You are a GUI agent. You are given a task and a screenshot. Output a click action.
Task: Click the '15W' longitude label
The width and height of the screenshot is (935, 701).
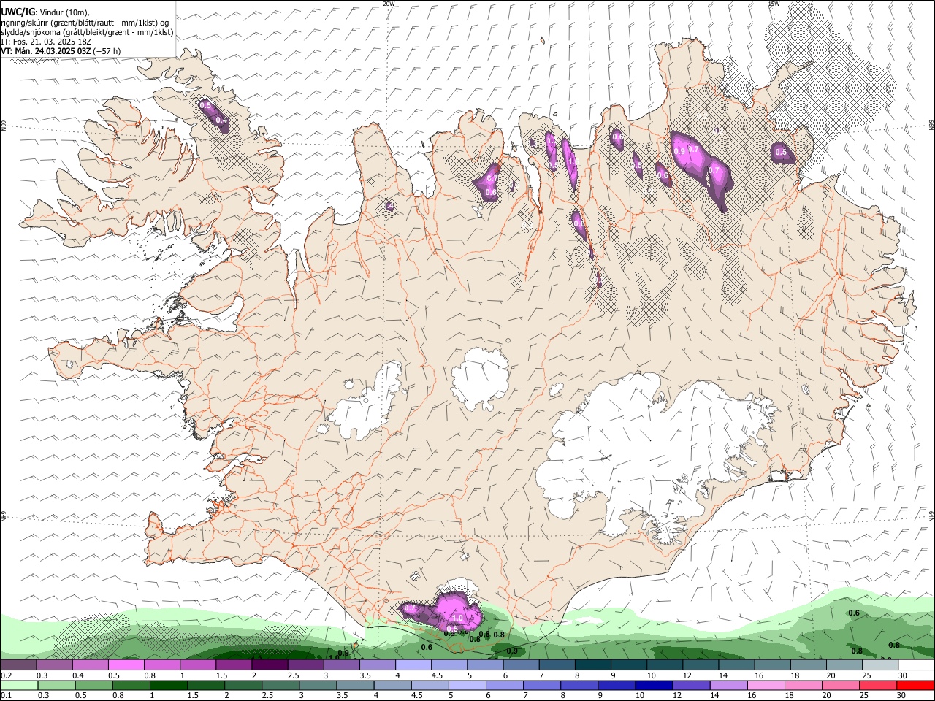click(773, 4)
